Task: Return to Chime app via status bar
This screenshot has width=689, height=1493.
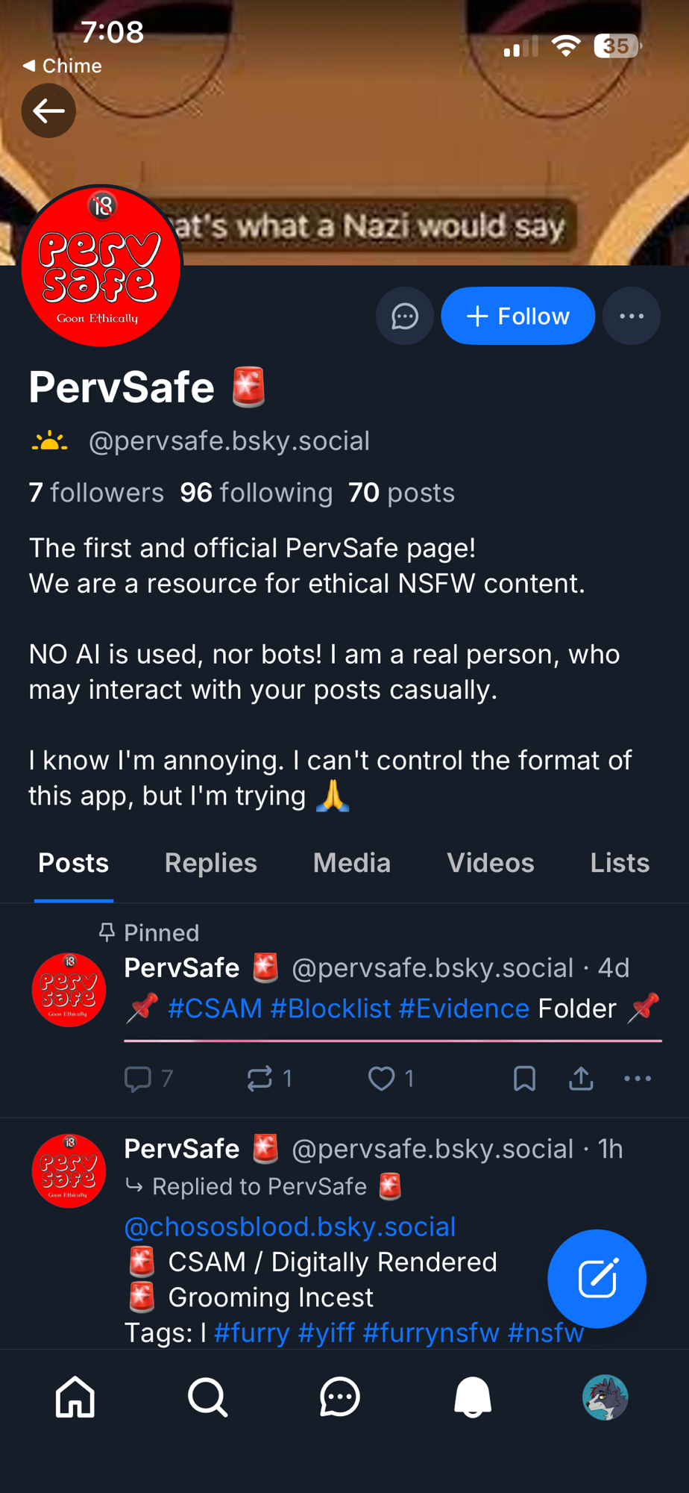Action: pyautogui.click(x=63, y=66)
